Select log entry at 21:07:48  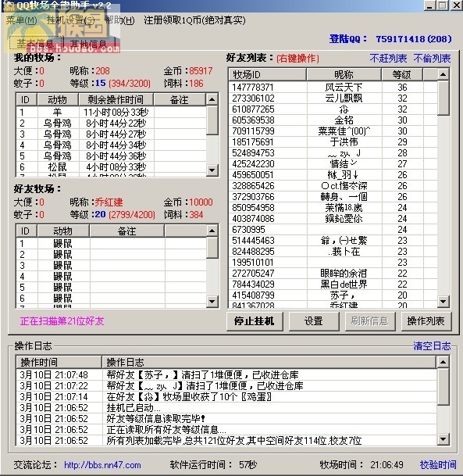coord(226,375)
